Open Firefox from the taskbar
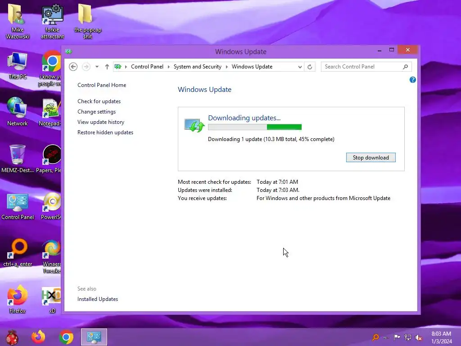Viewport: 461px width, 346px height. tap(38, 337)
